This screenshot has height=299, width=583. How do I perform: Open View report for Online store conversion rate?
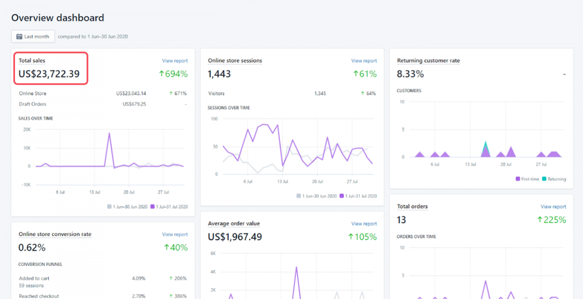(175, 234)
